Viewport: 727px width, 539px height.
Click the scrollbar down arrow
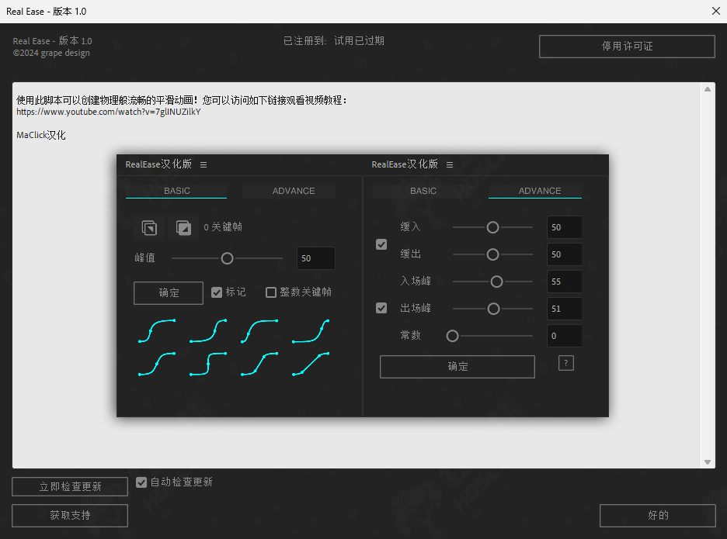pyautogui.click(x=708, y=461)
